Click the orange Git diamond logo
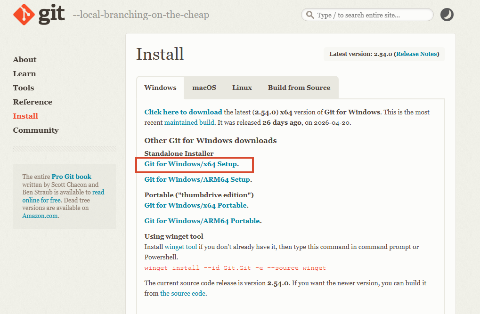 pos(24,15)
